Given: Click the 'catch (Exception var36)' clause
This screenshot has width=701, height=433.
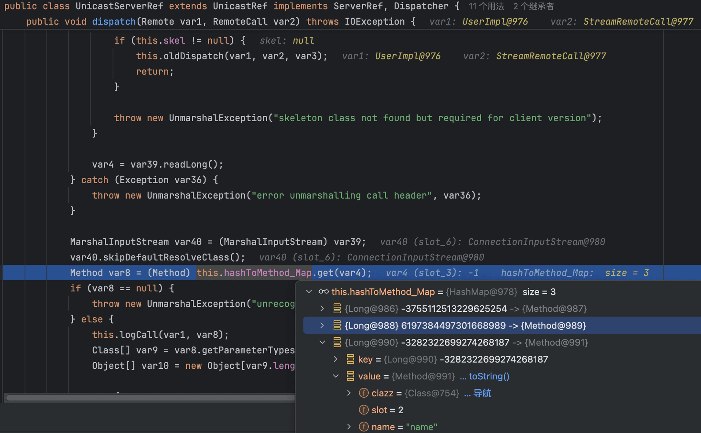Looking at the screenshot, I should 149,180.
